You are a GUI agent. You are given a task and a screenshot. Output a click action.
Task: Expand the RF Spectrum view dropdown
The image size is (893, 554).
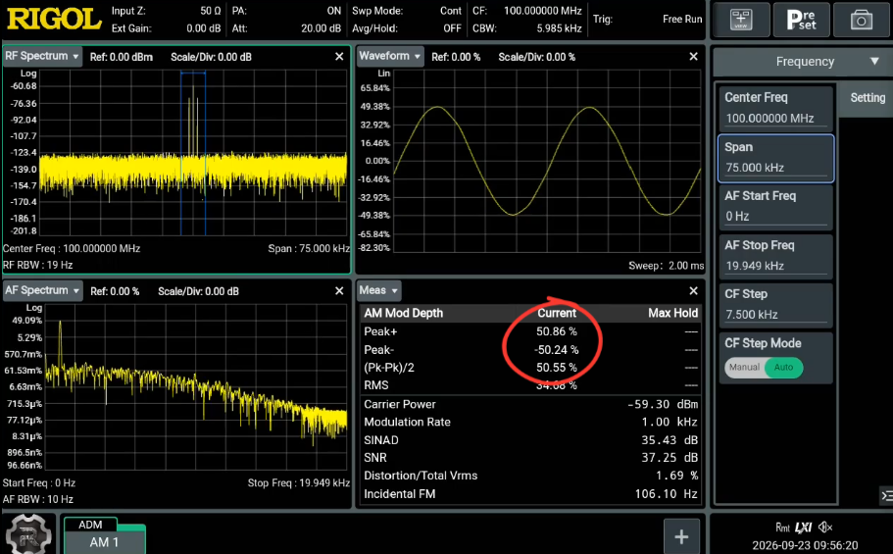(x=42, y=57)
